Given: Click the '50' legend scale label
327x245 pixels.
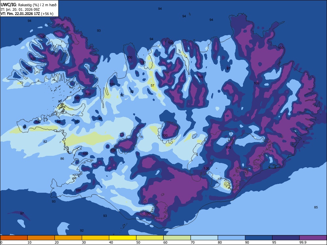Looking at the screenshot, I should [x=138, y=242].
